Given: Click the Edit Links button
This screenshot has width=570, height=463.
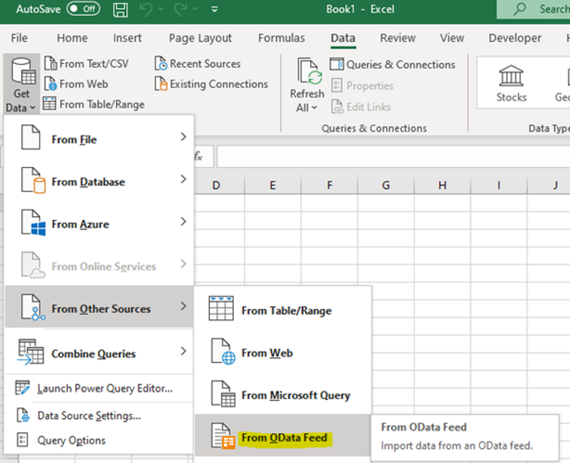Looking at the screenshot, I should [361, 106].
